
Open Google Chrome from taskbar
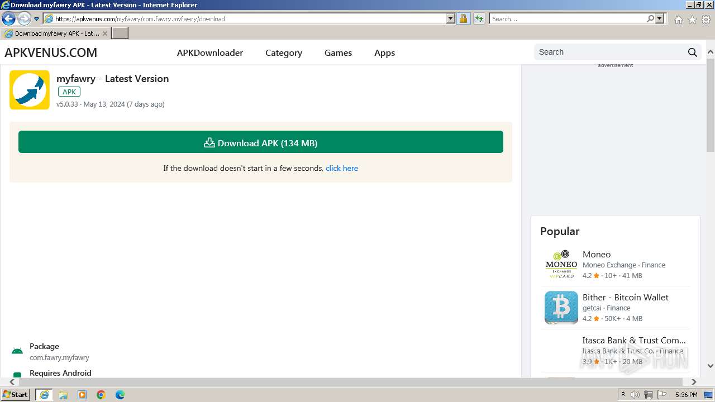101,395
